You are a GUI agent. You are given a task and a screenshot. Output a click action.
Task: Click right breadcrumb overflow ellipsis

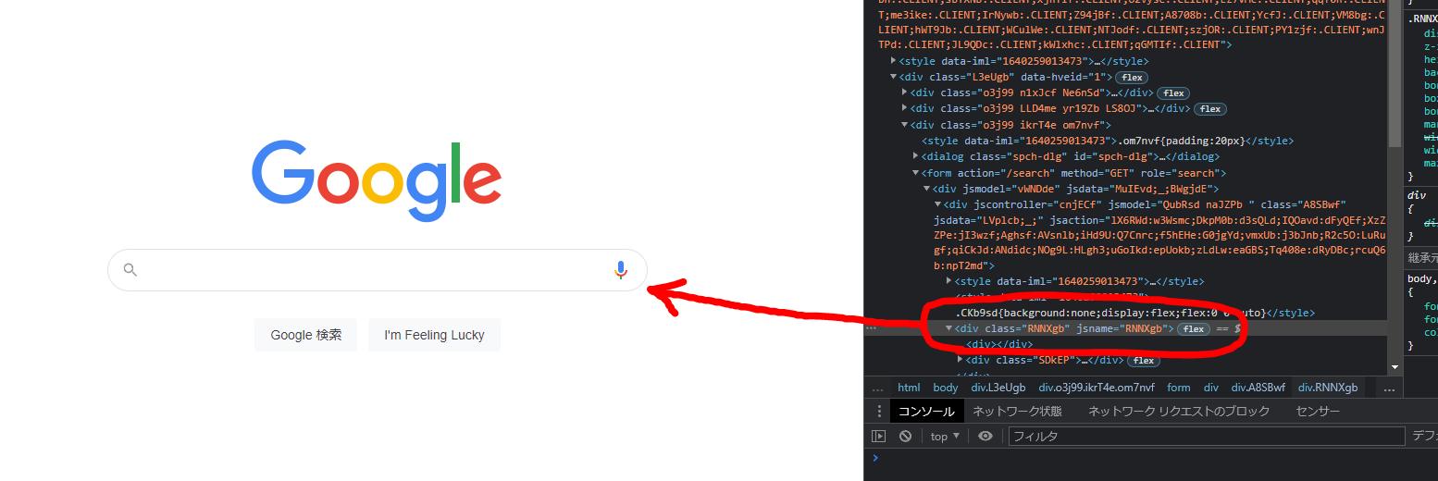1388,388
